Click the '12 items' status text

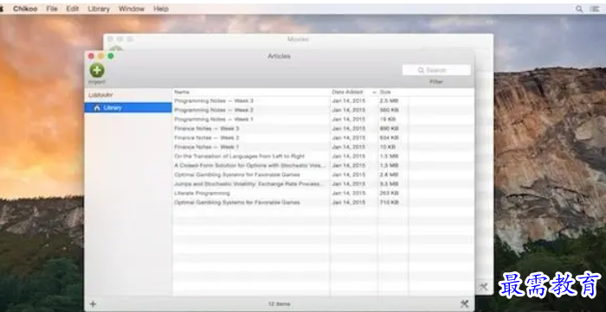(279, 304)
